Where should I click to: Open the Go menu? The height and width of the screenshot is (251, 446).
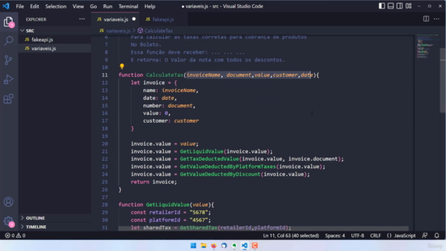click(x=93, y=6)
